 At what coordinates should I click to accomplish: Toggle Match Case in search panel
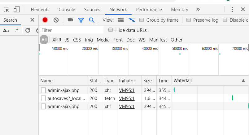click(x=6, y=30)
